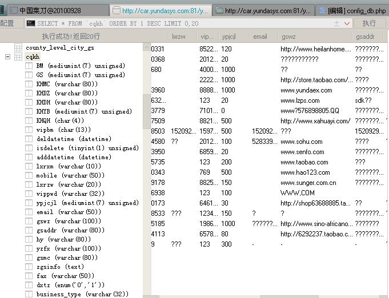Click the KHYB column icon
The image size is (389, 298).
(x=29, y=111)
